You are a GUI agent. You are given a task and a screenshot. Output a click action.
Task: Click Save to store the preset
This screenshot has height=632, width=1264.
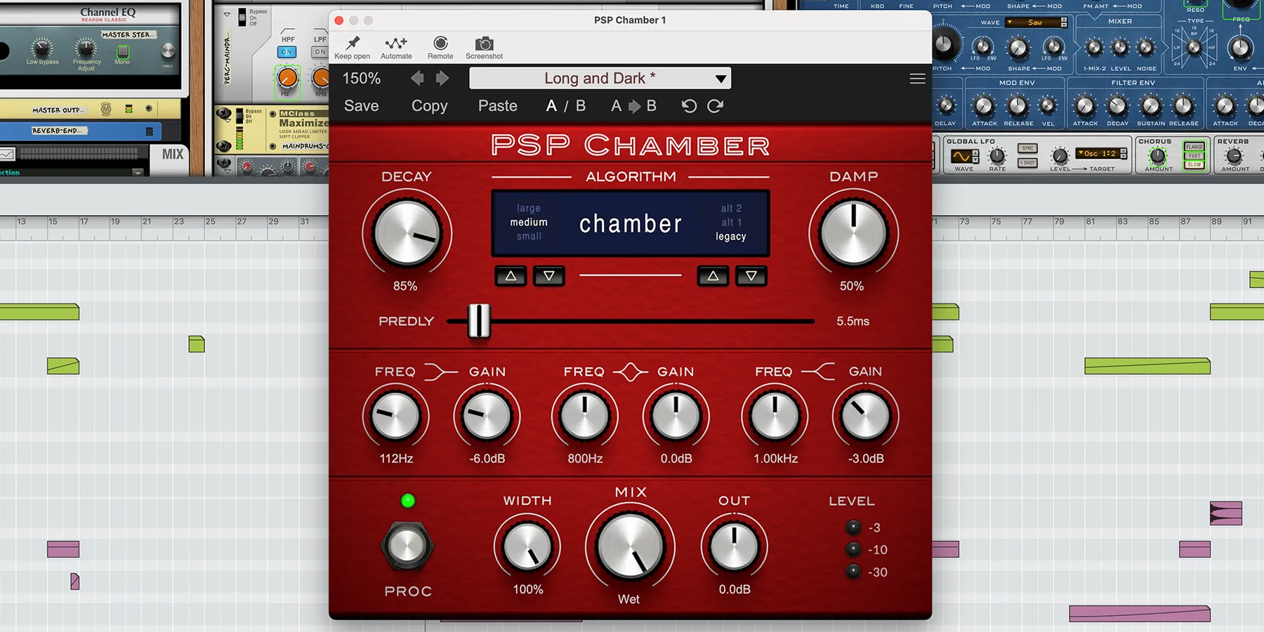point(361,105)
